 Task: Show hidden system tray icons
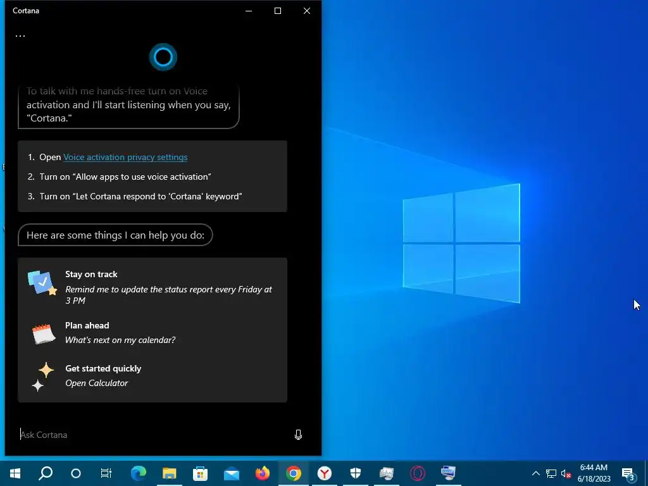coord(535,473)
